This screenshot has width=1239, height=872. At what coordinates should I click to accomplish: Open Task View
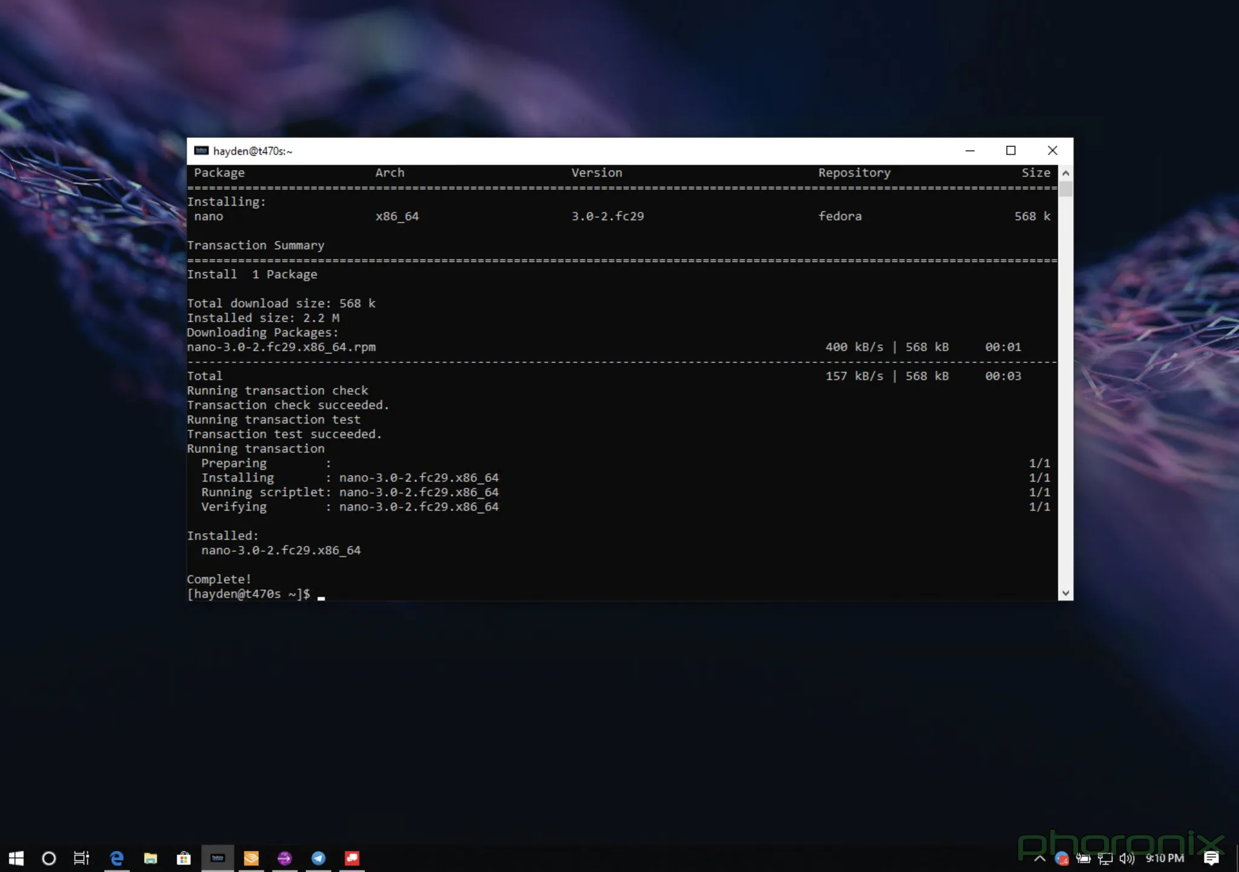coord(82,858)
